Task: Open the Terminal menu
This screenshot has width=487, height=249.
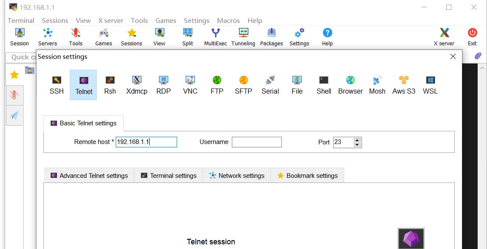Action: 21,20
